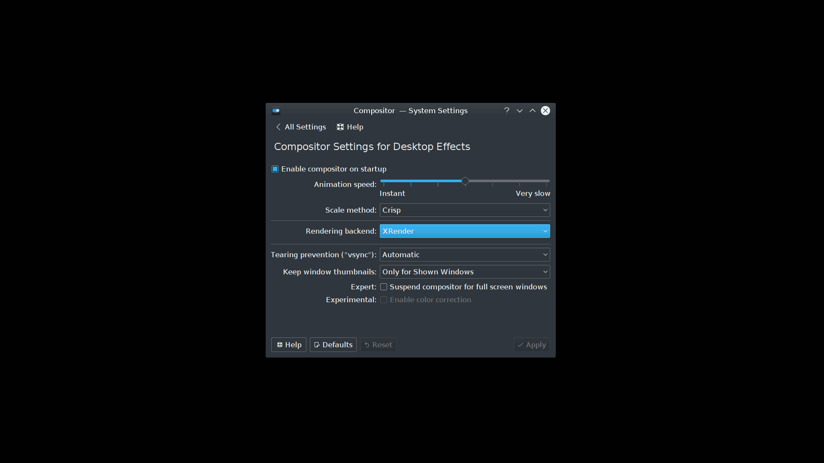The height and width of the screenshot is (463, 824).
Task: Open the Tearing prevention Automatic dropdown
Action: 465,255
